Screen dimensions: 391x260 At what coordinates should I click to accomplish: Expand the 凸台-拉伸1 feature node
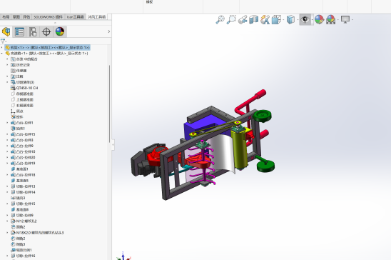click(7, 123)
